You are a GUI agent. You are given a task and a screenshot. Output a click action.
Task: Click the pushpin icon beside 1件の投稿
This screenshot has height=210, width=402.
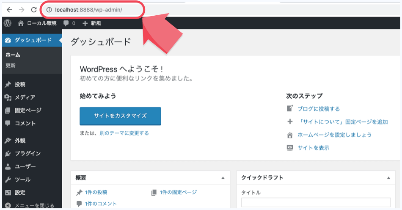click(x=79, y=192)
